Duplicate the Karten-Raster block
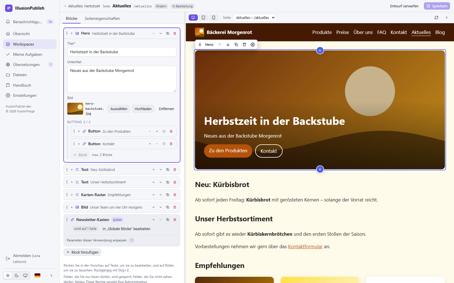This screenshot has width=454, height=283. pos(168,195)
